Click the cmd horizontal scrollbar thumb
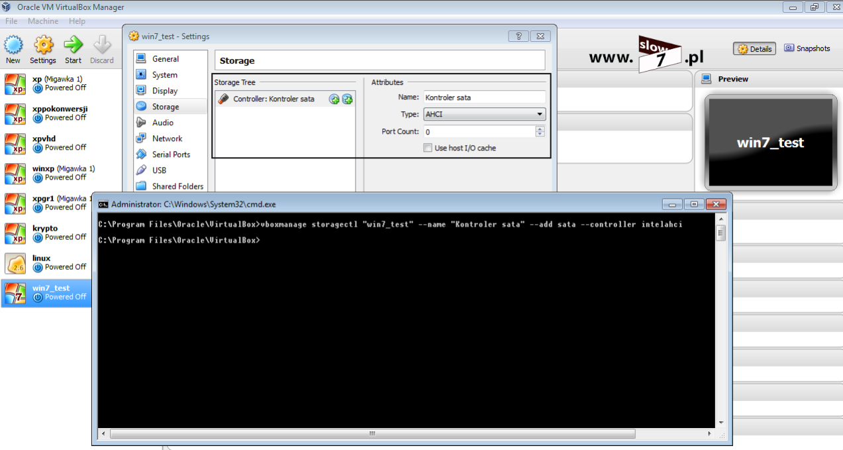The image size is (843, 450). tap(372, 434)
